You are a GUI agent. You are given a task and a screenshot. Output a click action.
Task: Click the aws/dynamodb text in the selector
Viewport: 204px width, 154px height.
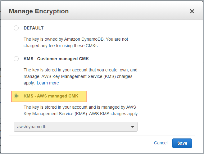32,127
